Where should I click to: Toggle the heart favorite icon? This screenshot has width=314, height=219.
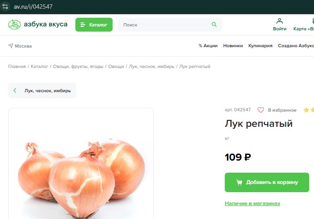click(x=261, y=110)
